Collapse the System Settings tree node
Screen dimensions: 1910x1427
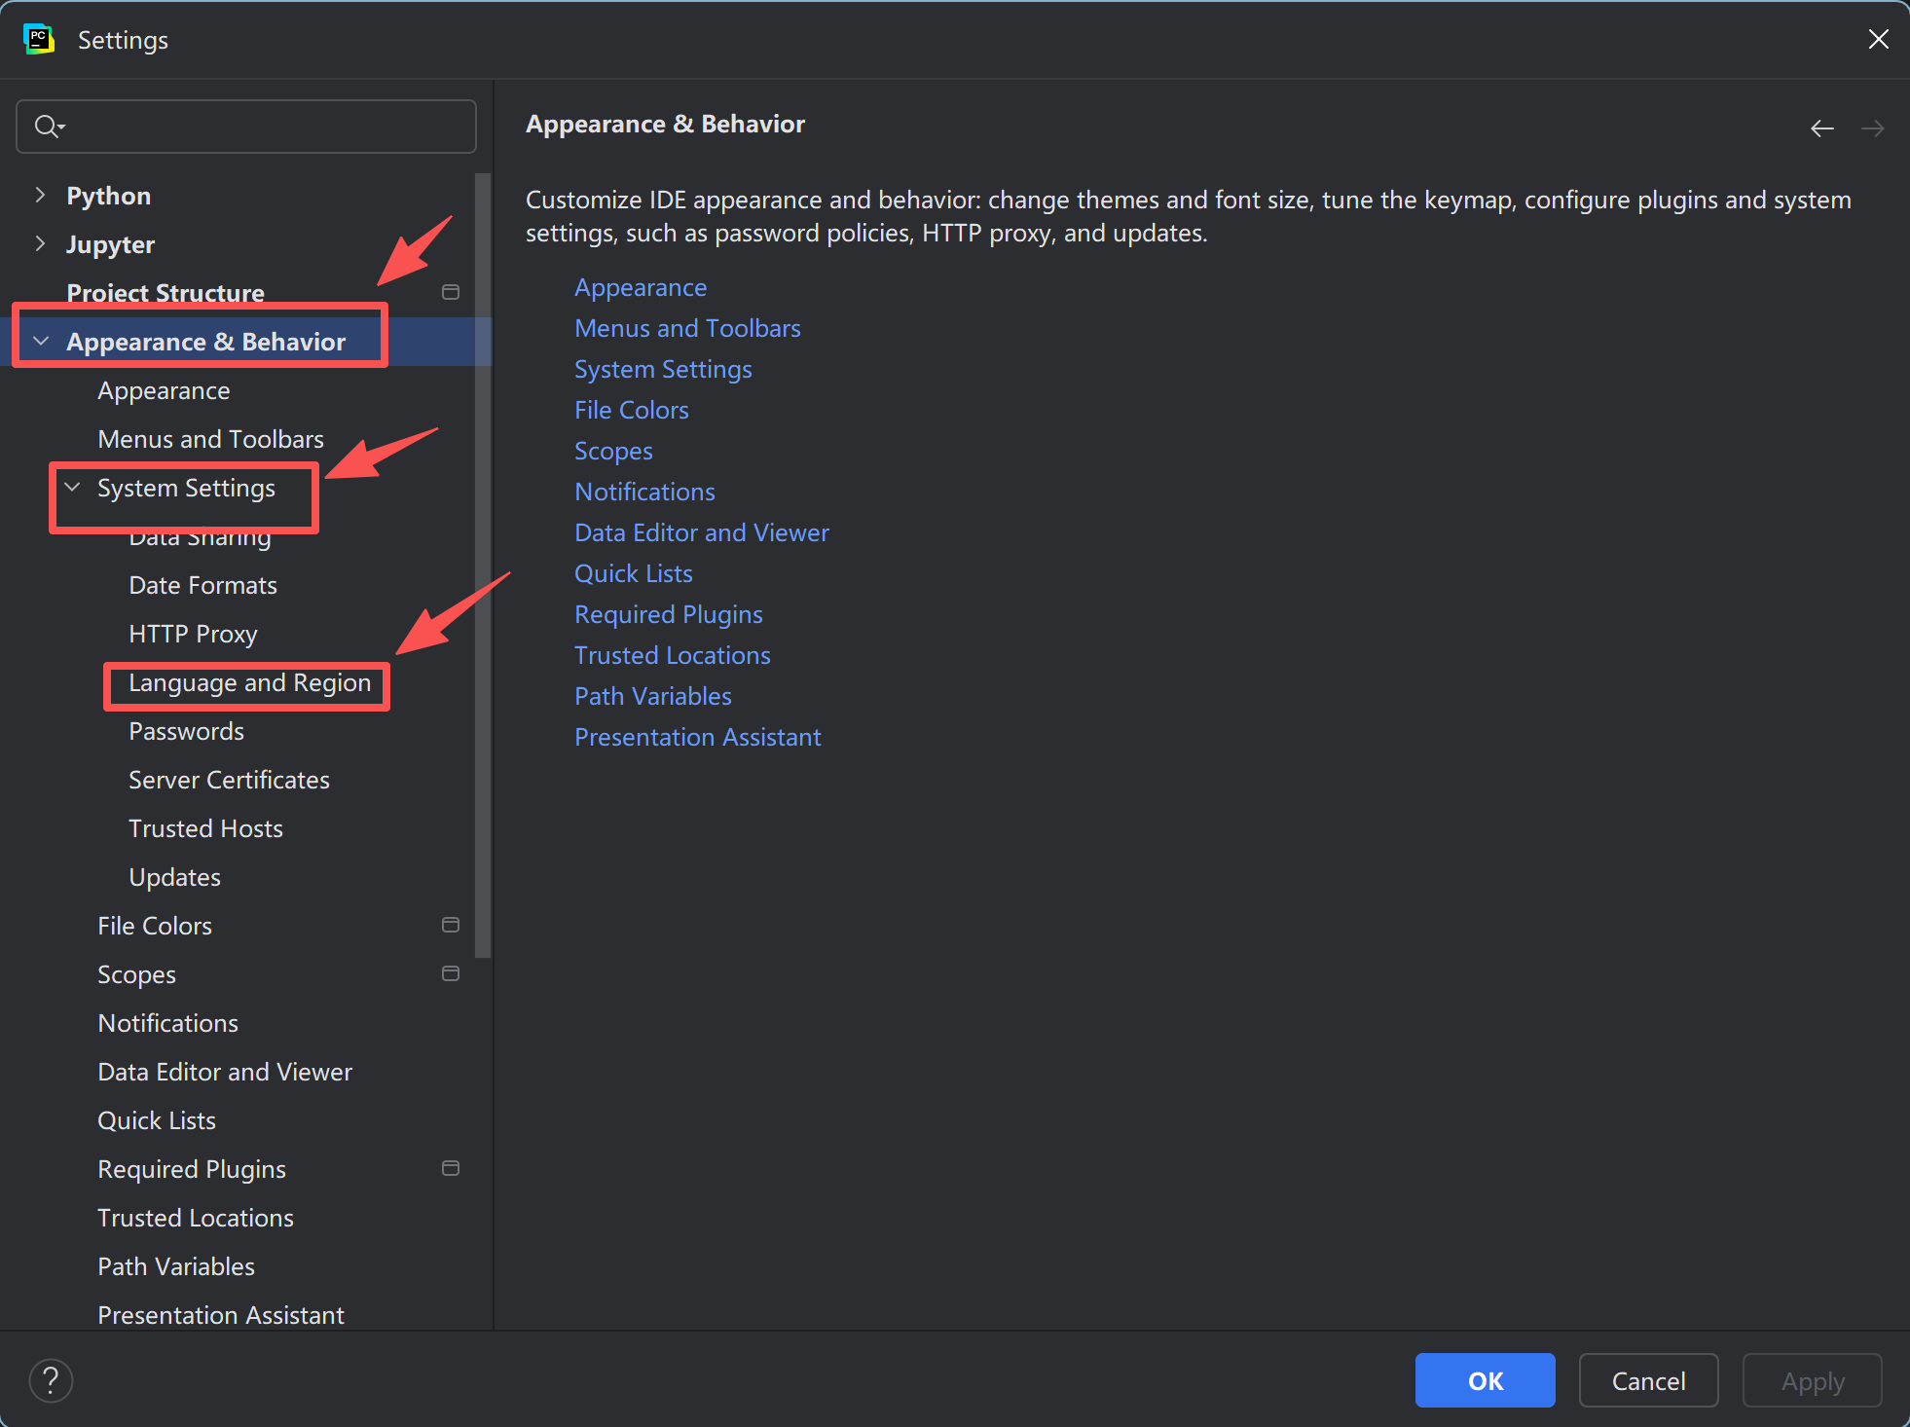[x=72, y=487]
